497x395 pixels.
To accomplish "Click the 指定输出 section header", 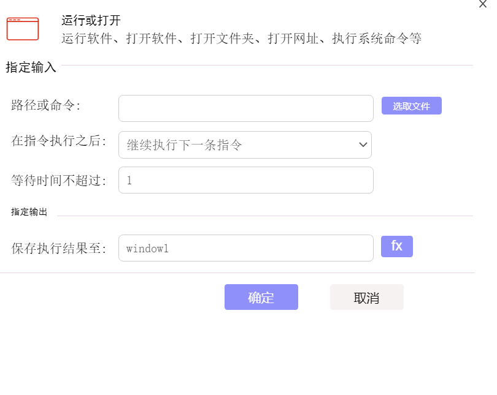I will (29, 211).
